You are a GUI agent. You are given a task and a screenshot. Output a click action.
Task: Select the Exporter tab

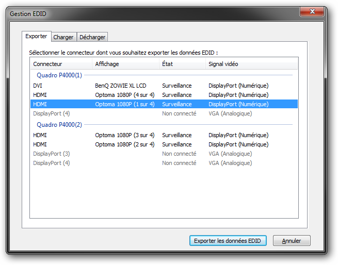point(36,37)
